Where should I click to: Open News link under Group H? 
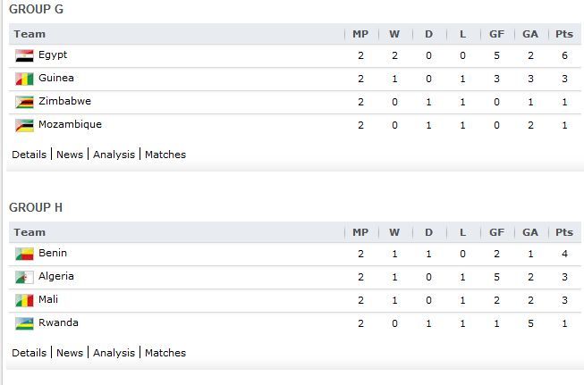click(70, 353)
